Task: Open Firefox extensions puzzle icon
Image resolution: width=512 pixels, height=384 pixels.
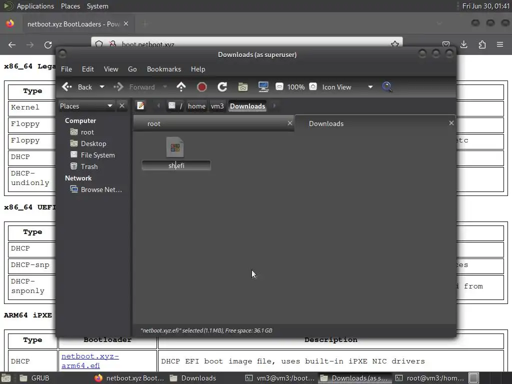Action: (482, 44)
